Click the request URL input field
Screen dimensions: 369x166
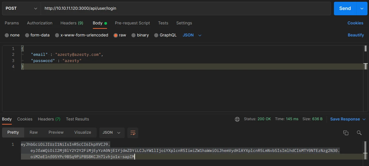point(186,9)
